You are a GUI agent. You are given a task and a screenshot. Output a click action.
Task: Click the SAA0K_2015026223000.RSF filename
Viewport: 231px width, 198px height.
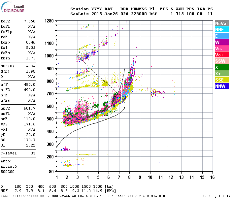23,196
